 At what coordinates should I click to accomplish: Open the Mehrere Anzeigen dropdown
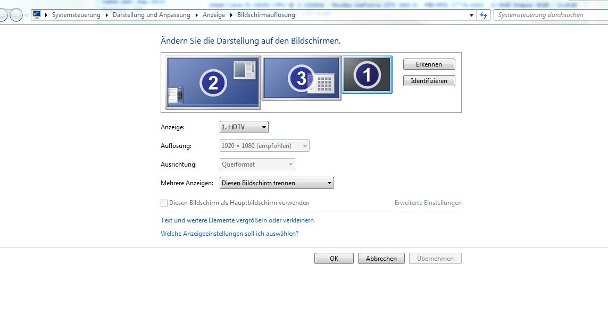coord(277,183)
